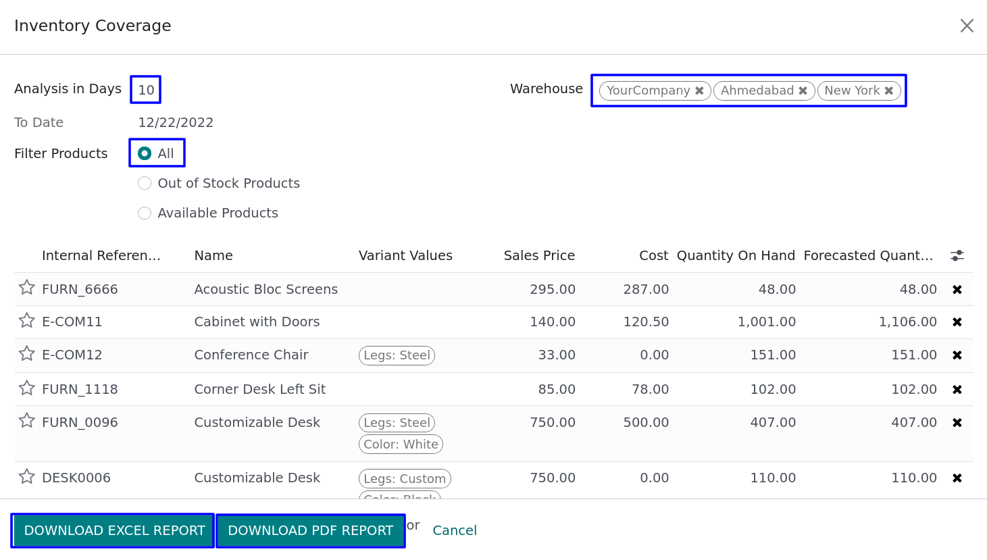Favorite the DESK0006 product row
Image resolution: width=987 pixels, height=560 pixels.
tap(26, 477)
